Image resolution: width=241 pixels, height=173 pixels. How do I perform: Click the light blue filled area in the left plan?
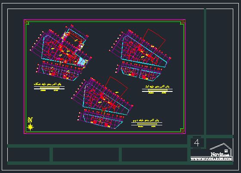click(x=81, y=61)
